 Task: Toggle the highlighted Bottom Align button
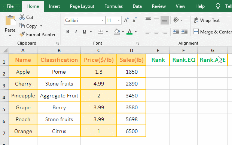(x=165, y=20)
